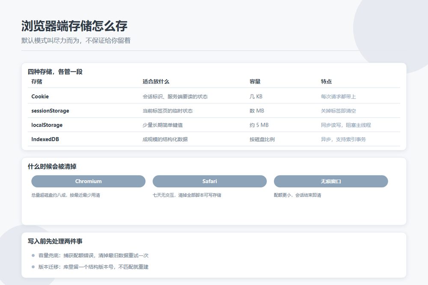Select the sessionStorage row name
This screenshot has height=285, width=428.
50,110
